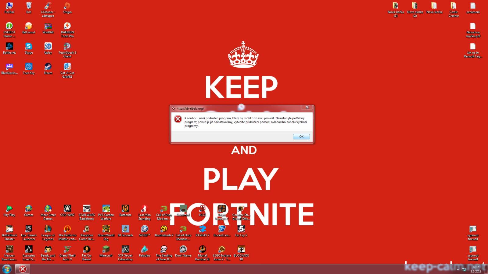The image size is (488, 274).
Task: Select the error dialog taskbar button
Action: pos(23,269)
